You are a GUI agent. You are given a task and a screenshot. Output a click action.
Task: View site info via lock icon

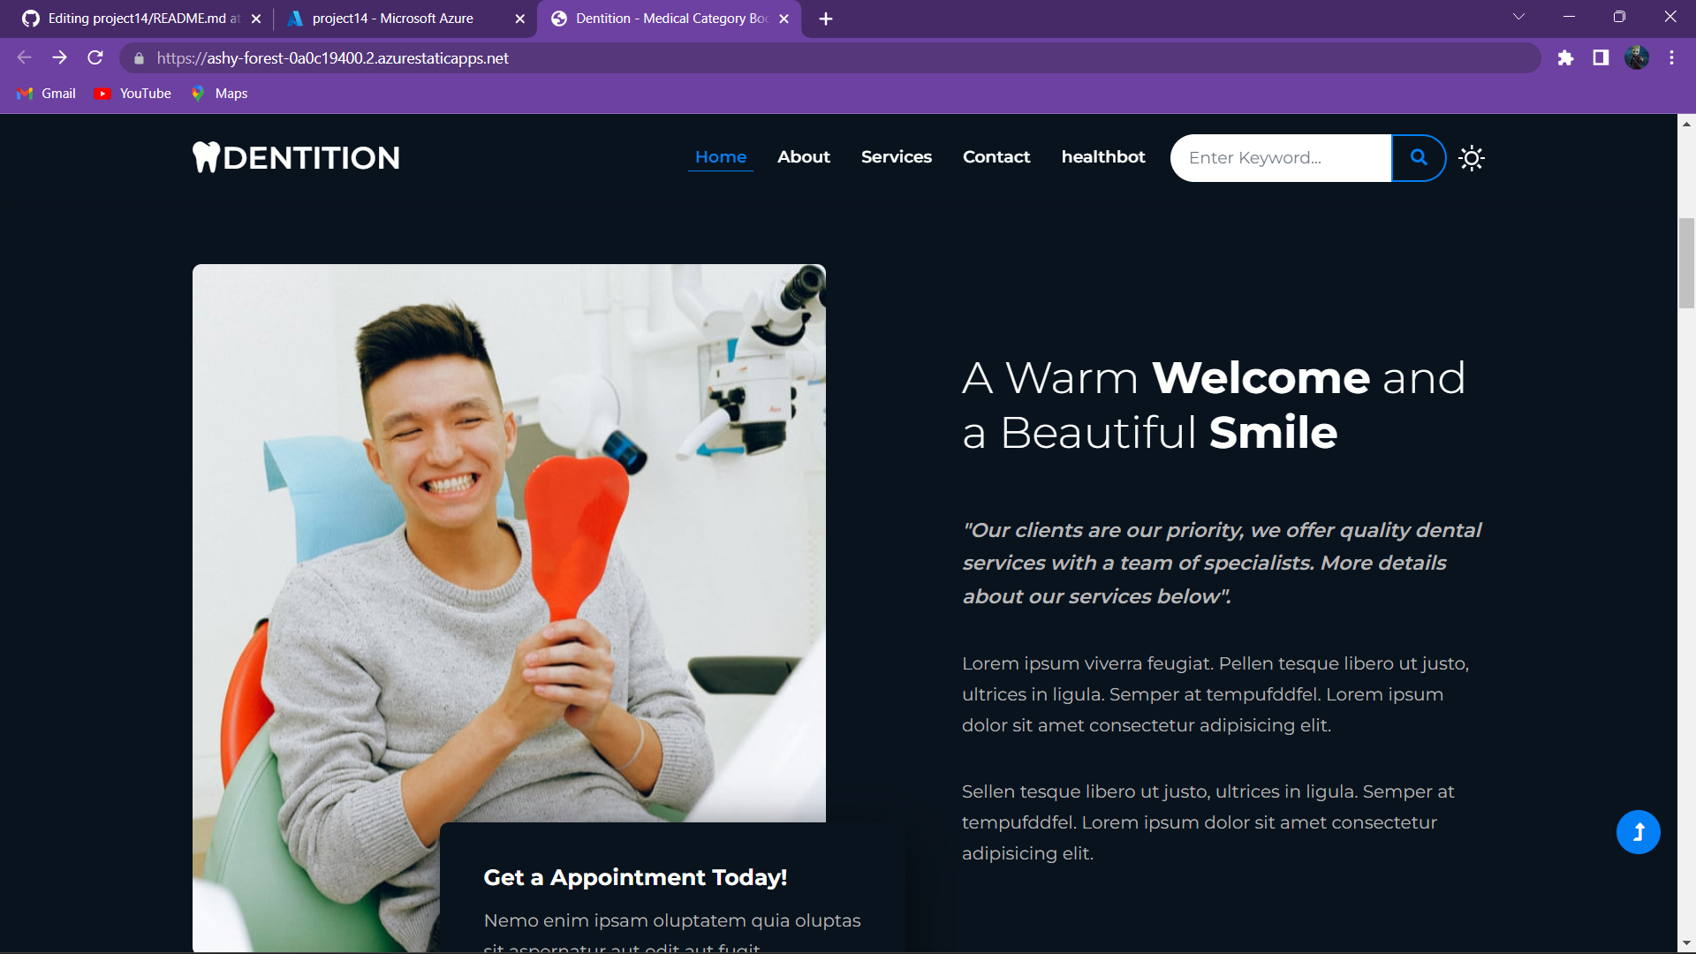[x=139, y=58]
